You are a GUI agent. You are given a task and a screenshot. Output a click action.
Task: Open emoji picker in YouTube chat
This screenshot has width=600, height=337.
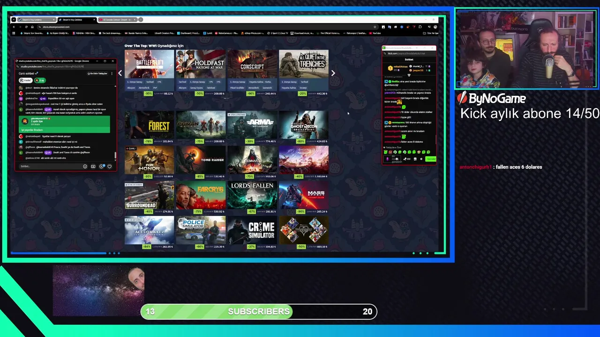[x=85, y=166]
